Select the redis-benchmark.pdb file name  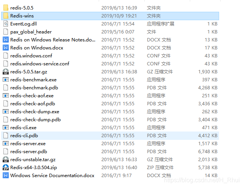(x=34, y=88)
